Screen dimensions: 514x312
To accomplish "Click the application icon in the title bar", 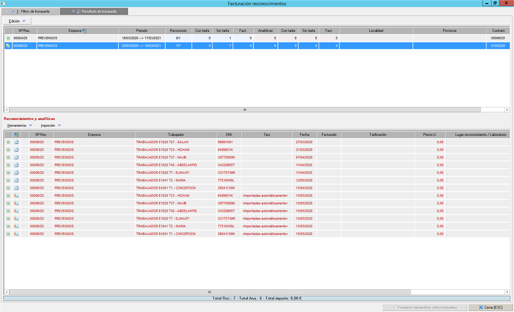I will pyautogui.click(x=4, y=3).
